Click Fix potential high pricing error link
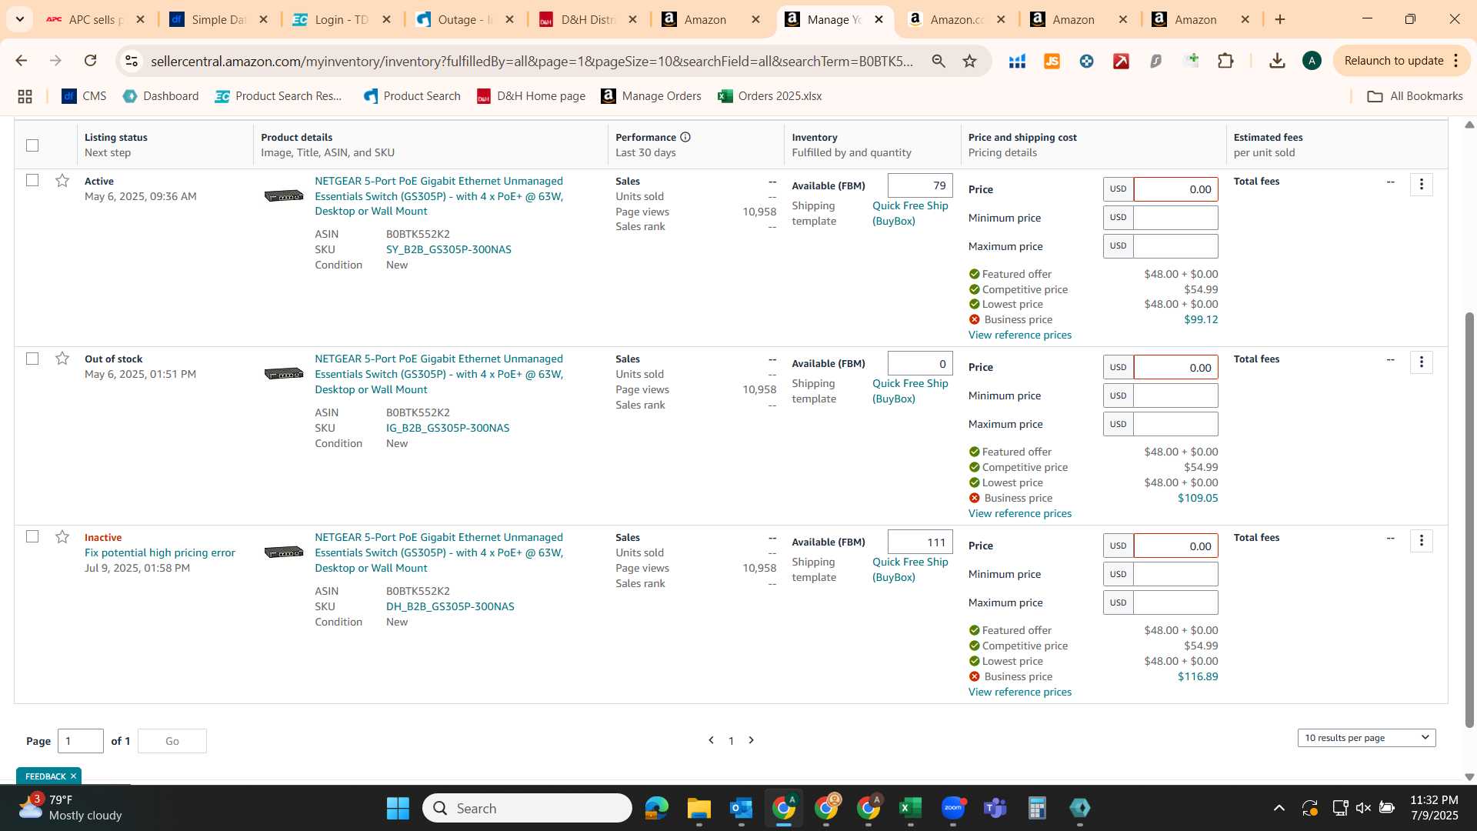 (160, 552)
